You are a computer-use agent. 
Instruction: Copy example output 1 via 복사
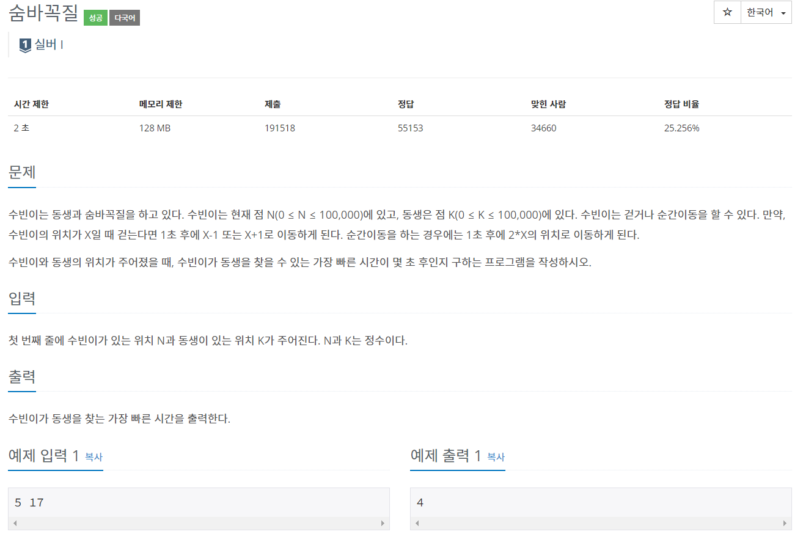496,457
